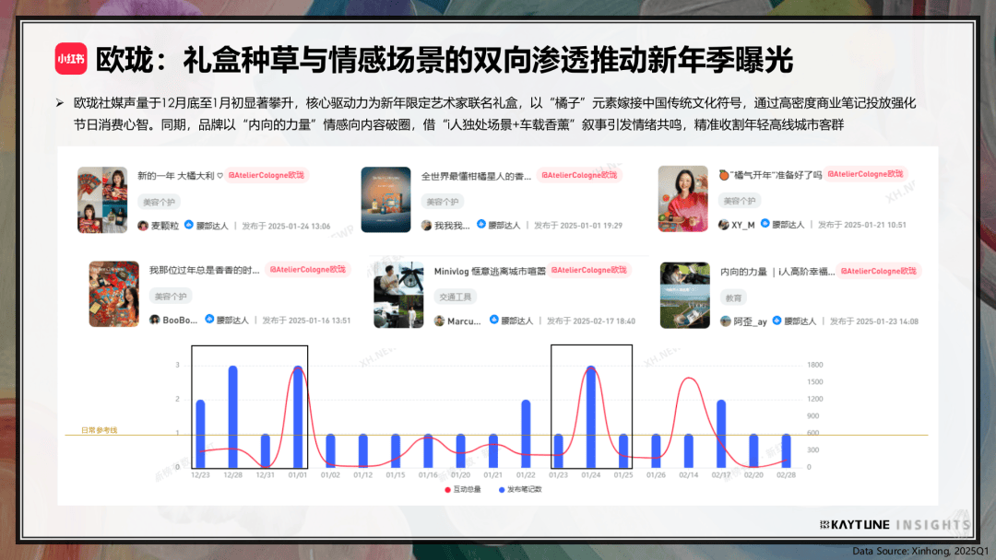996x560 pixels.
Task: Click the 互动总量 legend label
Action: point(467,490)
